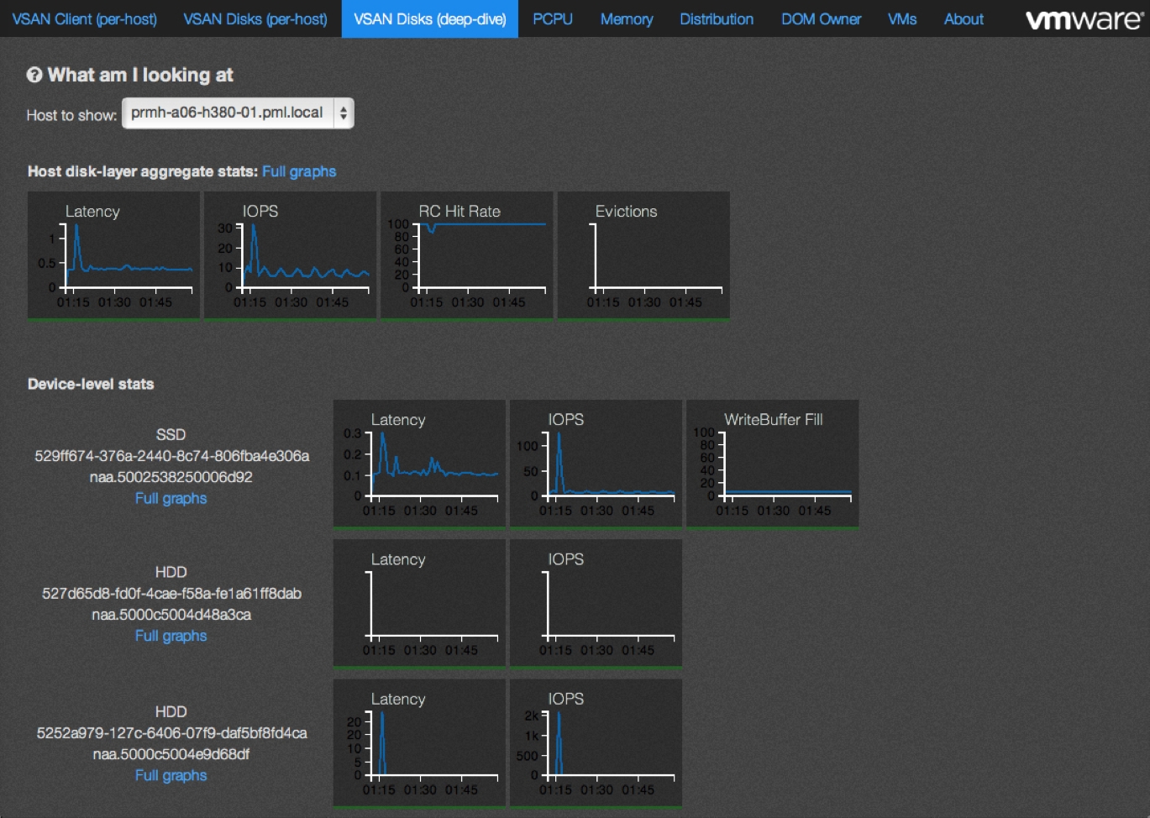Go to the VMs tab
Screen dimensions: 1150x818
[x=902, y=18]
